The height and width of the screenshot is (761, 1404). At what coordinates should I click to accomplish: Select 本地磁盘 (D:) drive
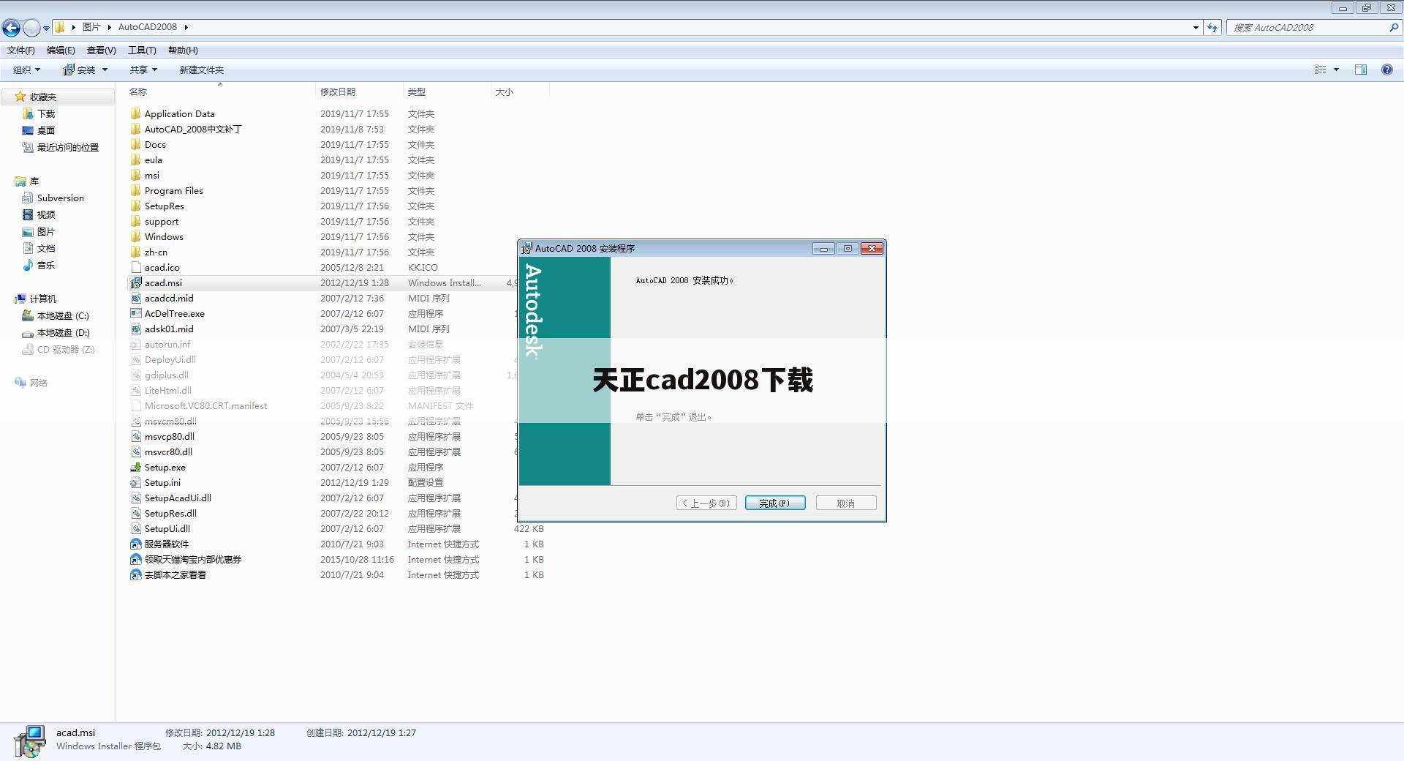63,332
